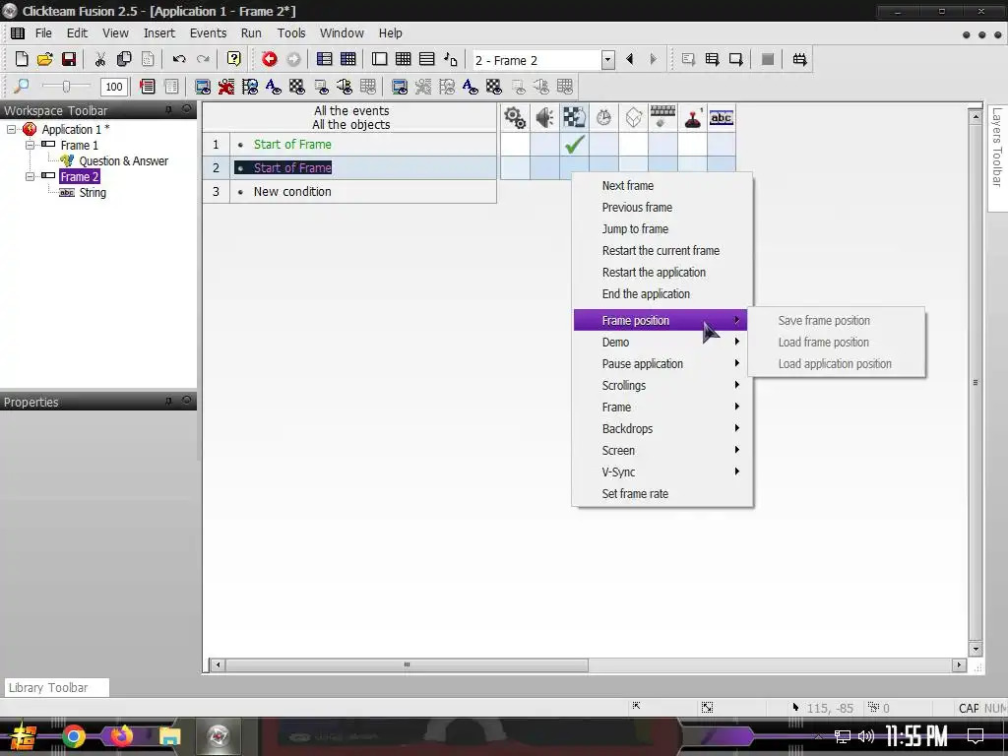The image size is (1008, 756).
Task: Expand the V-Sync submenu
Action: click(x=662, y=472)
